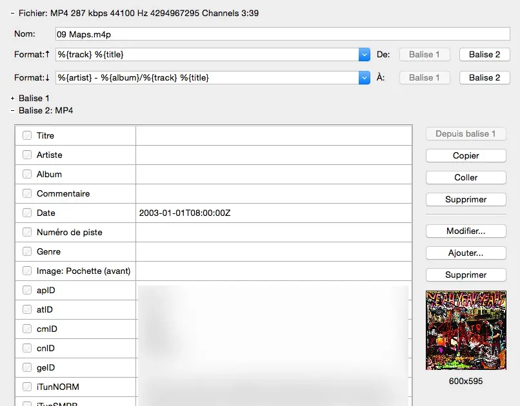Open the Format:↑ dropdown list
520x406 pixels.
[365, 55]
